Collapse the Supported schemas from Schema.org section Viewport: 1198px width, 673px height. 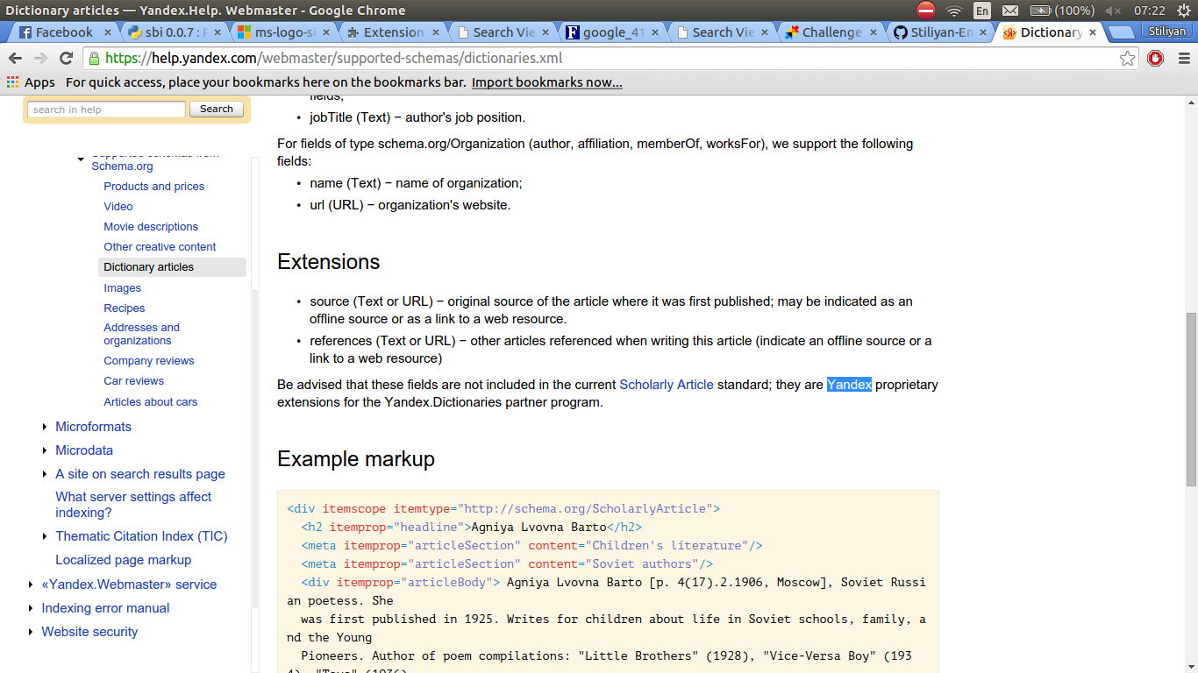pyautogui.click(x=81, y=159)
